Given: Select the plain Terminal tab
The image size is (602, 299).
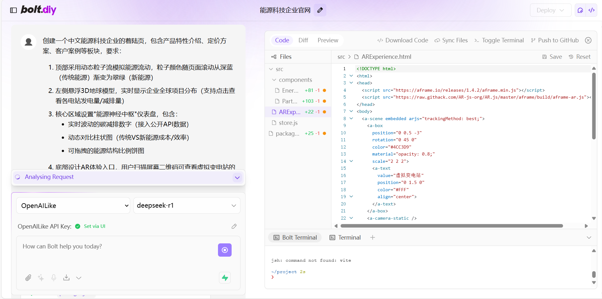Looking at the screenshot, I should pos(345,237).
